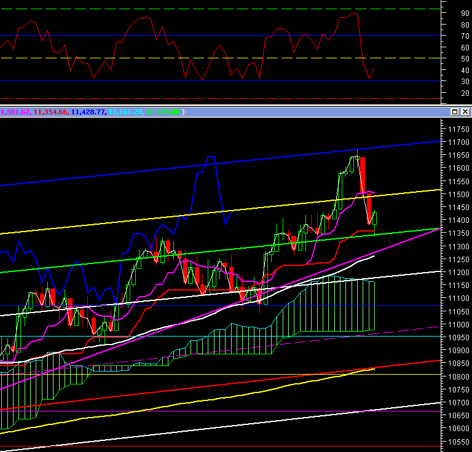Select the green 10,975.08 value in title bar

pos(163,112)
